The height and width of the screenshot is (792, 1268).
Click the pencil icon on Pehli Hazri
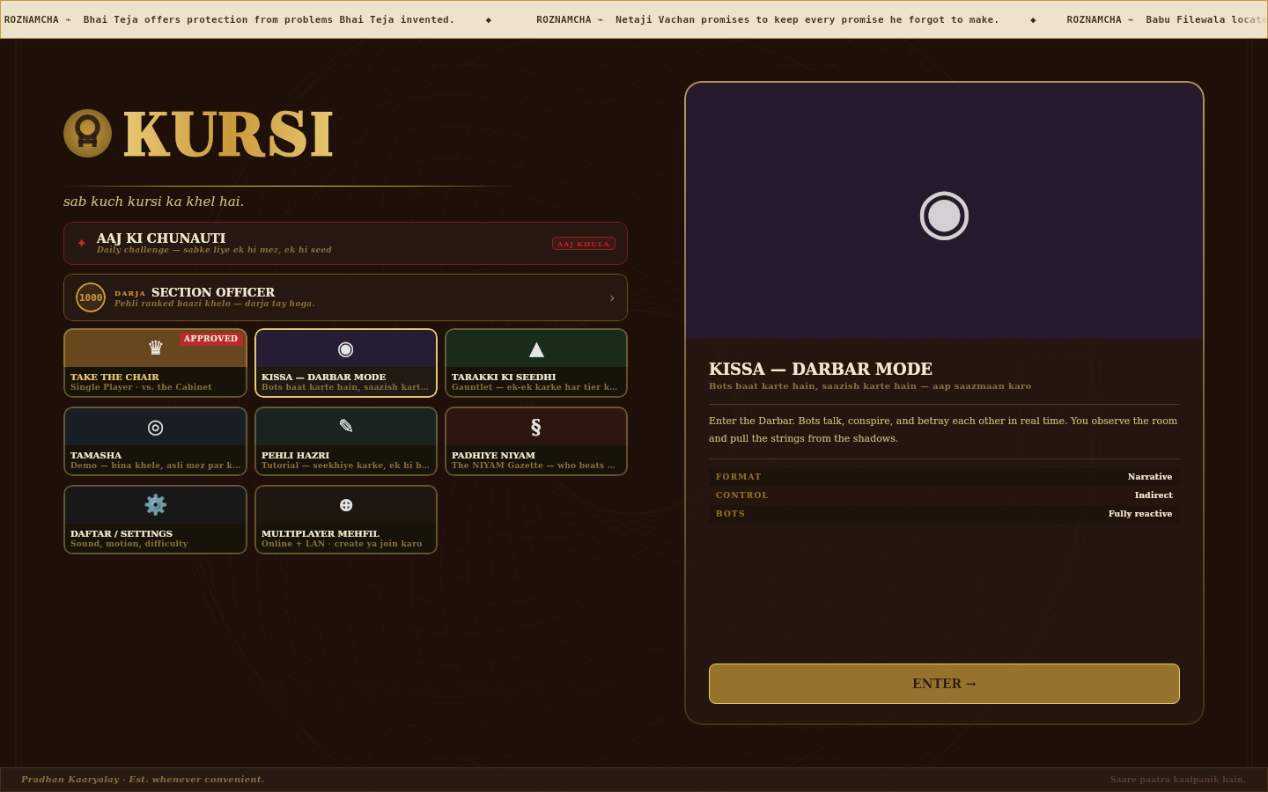tap(346, 427)
